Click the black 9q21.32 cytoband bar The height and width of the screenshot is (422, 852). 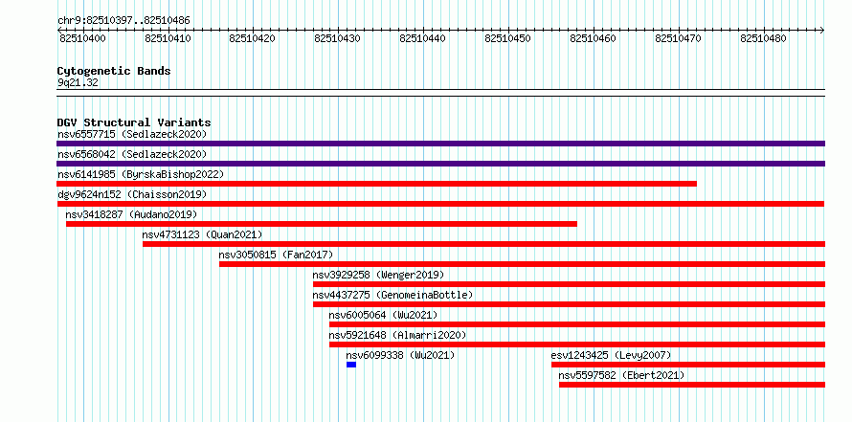pyautogui.click(x=440, y=93)
